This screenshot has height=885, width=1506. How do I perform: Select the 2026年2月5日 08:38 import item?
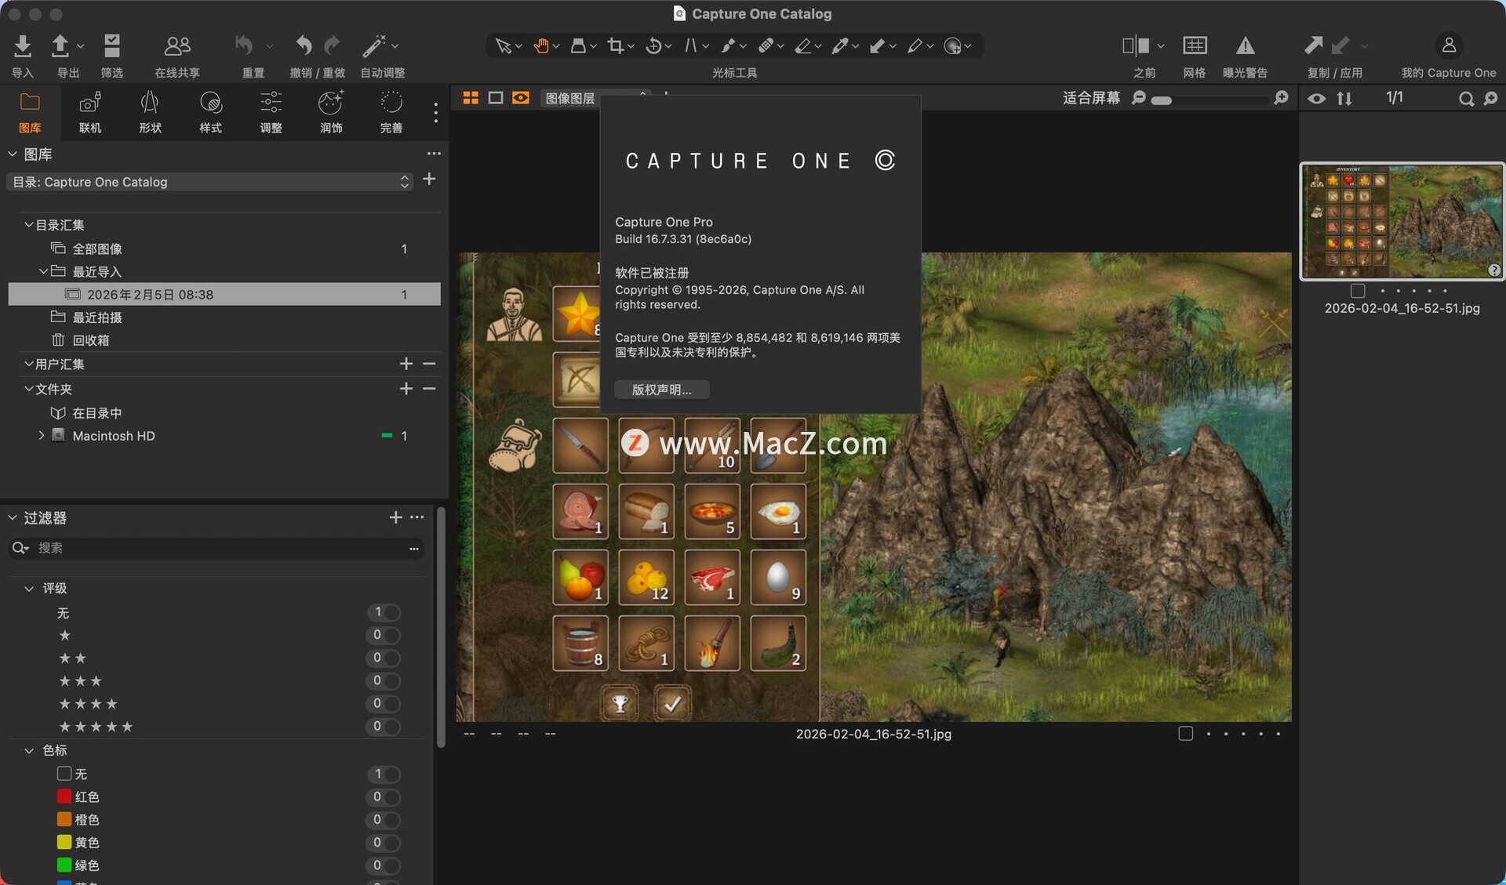click(x=150, y=295)
